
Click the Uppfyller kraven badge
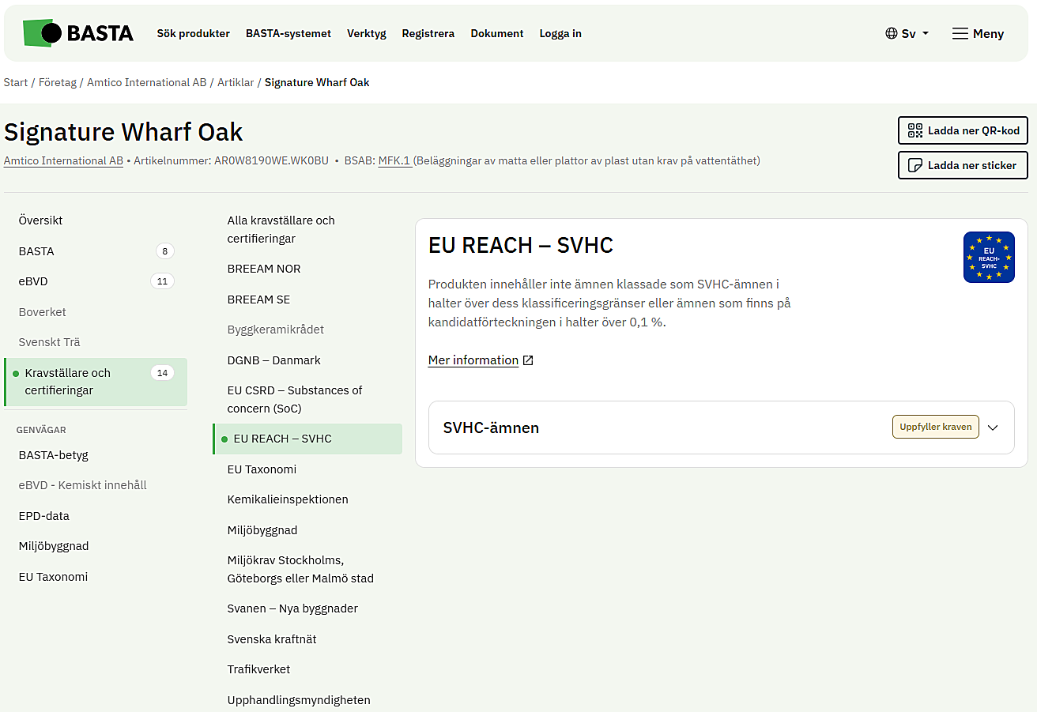[x=936, y=427]
